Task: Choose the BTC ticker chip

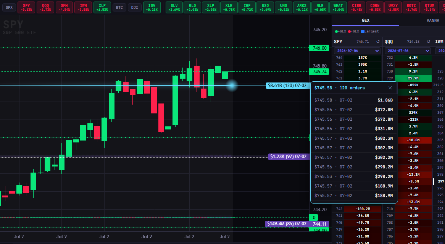Action: [119, 7]
